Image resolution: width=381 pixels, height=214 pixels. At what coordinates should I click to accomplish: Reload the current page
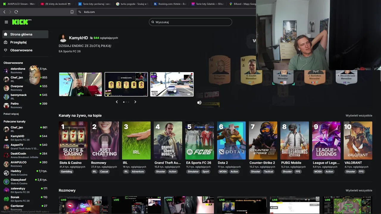[x=16, y=12]
